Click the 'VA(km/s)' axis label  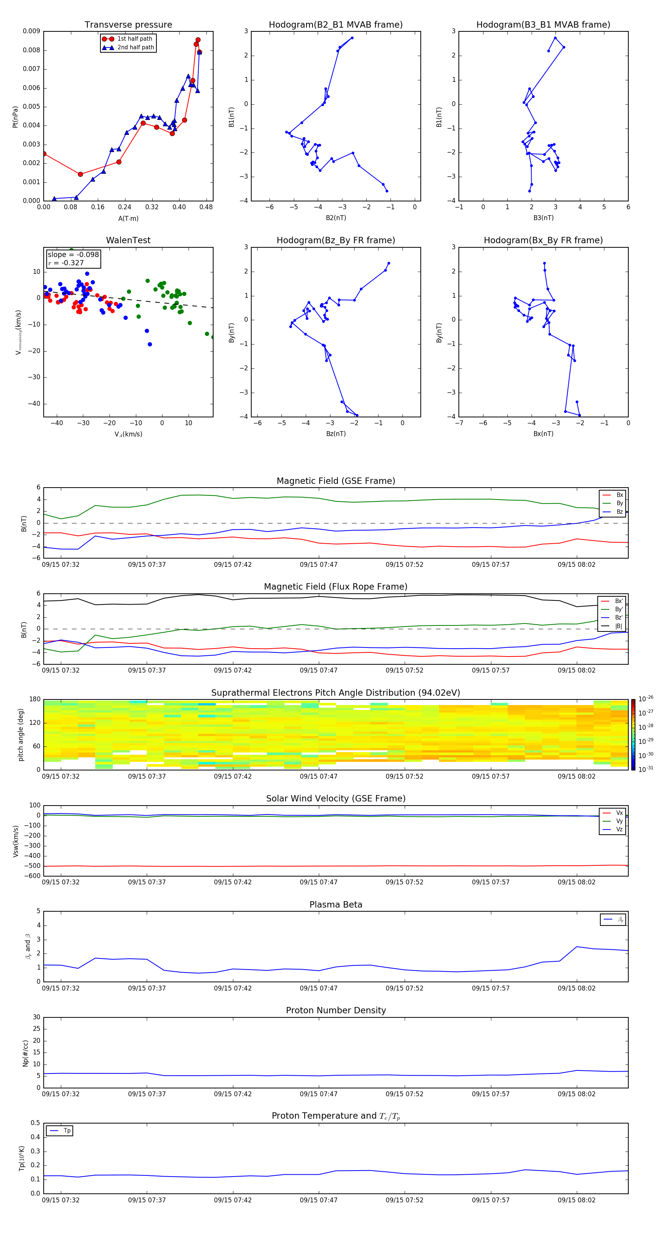128,435
